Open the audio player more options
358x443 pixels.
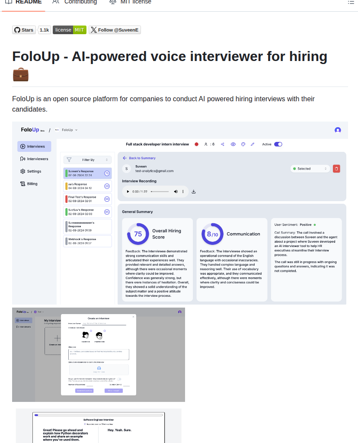point(183,192)
